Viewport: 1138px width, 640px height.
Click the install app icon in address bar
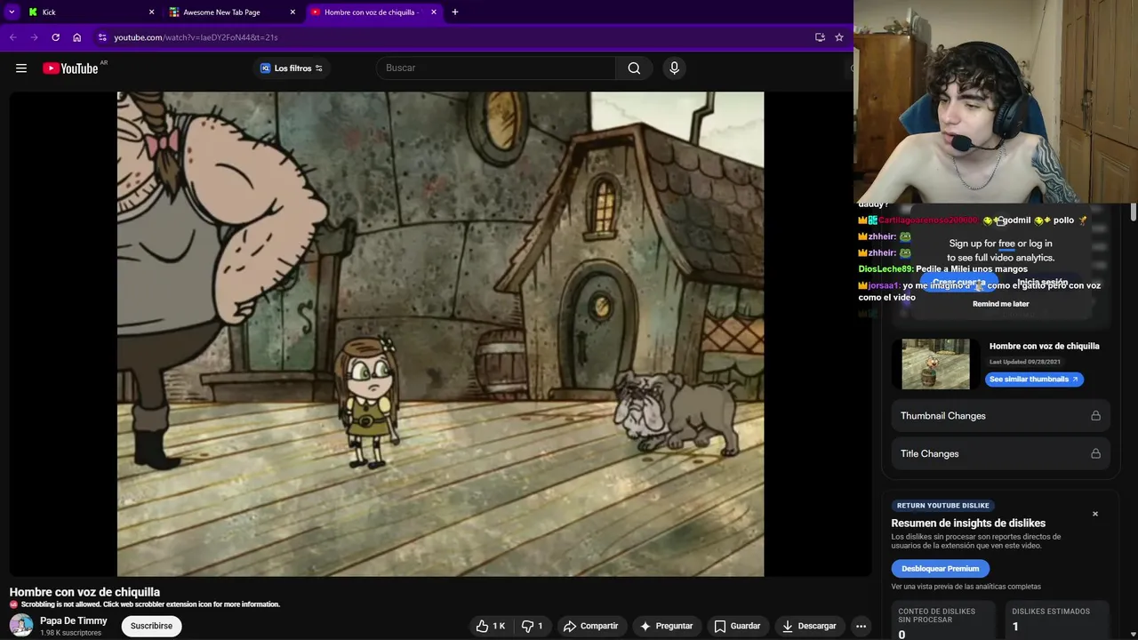coord(820,37)
